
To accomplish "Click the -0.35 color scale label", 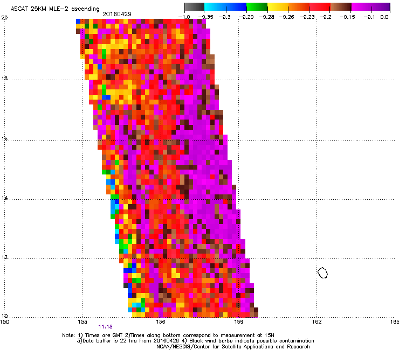I will 205,17.
